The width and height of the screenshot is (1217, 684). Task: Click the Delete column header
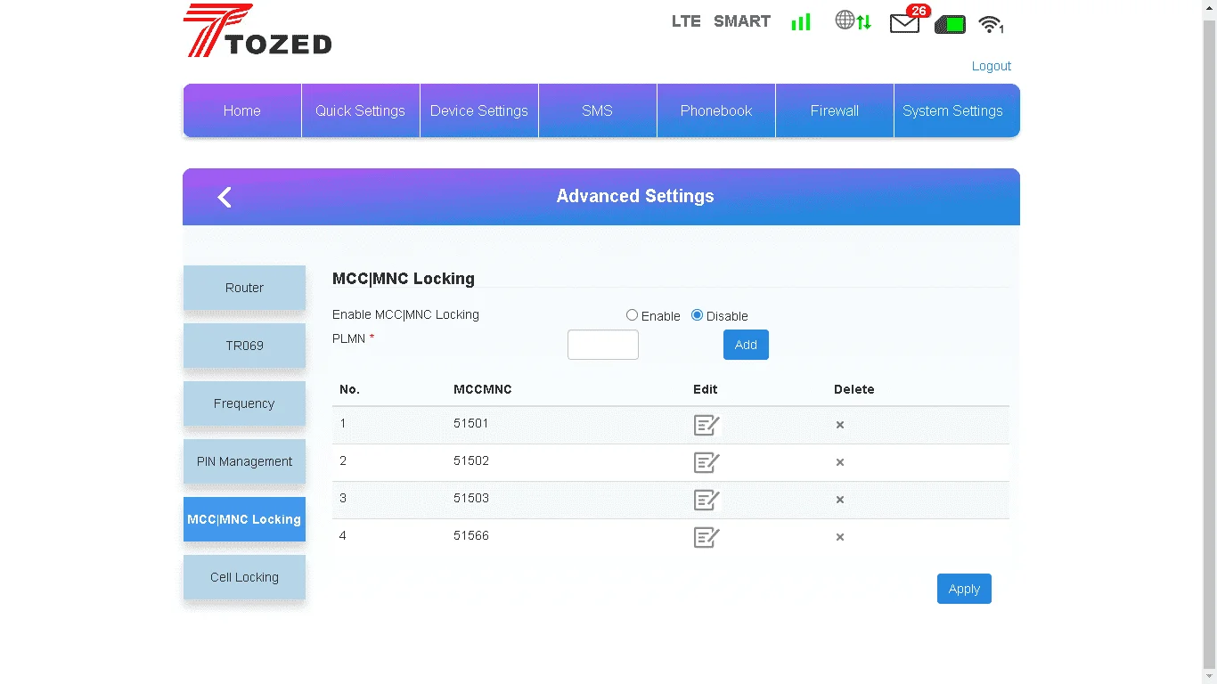click(x=854, y=389)
